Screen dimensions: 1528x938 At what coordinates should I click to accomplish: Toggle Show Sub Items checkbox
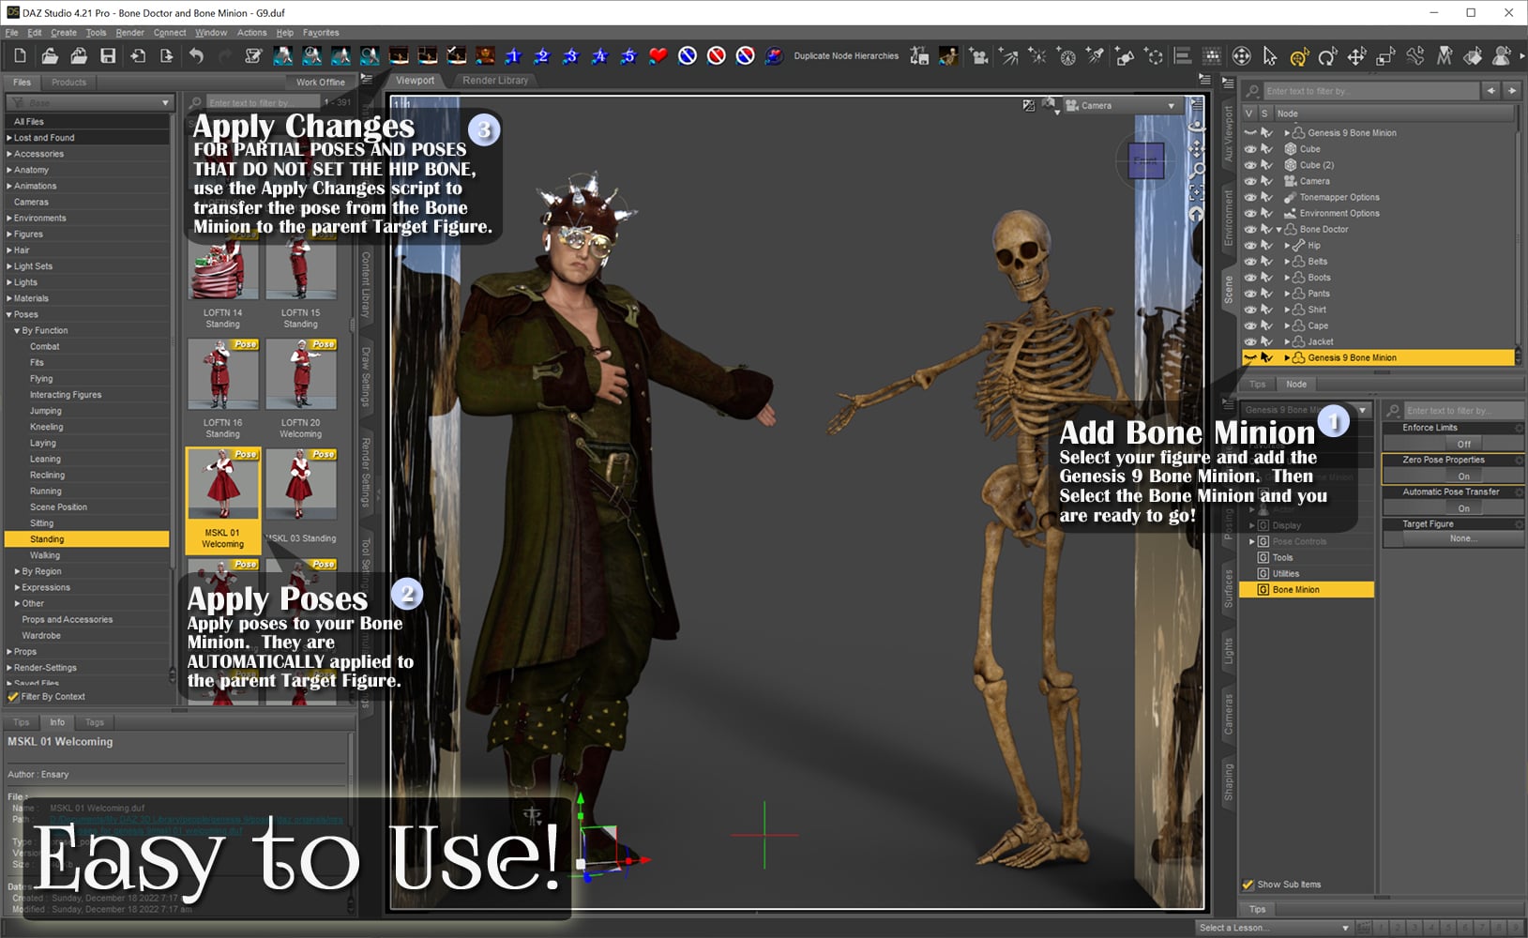pos(1248,884)
